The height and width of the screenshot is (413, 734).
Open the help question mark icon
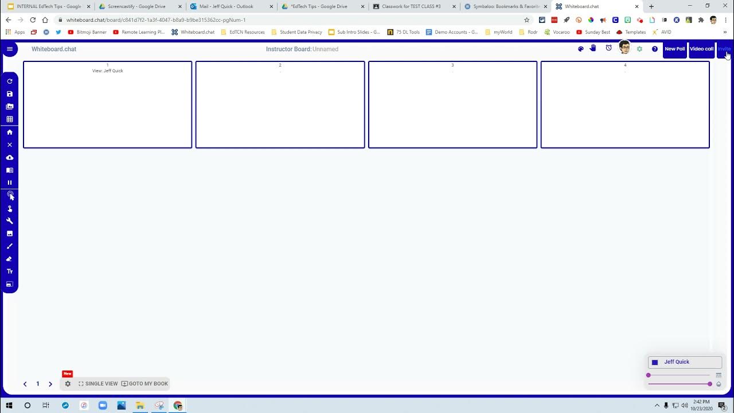coord(655,49)
